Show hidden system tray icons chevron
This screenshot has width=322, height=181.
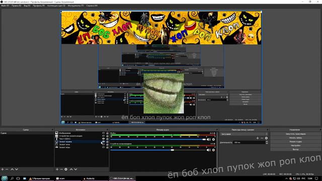pyautogui.click(x=286, y=179)
